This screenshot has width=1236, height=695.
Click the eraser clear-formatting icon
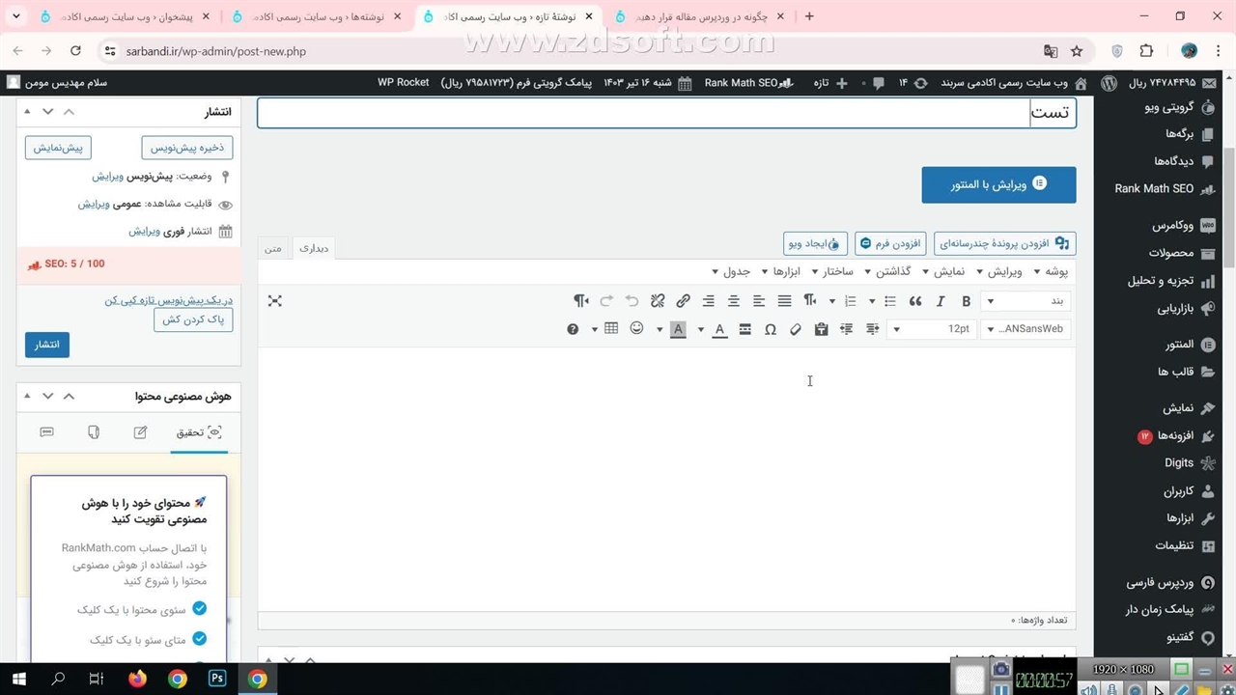tap(796, 329)
